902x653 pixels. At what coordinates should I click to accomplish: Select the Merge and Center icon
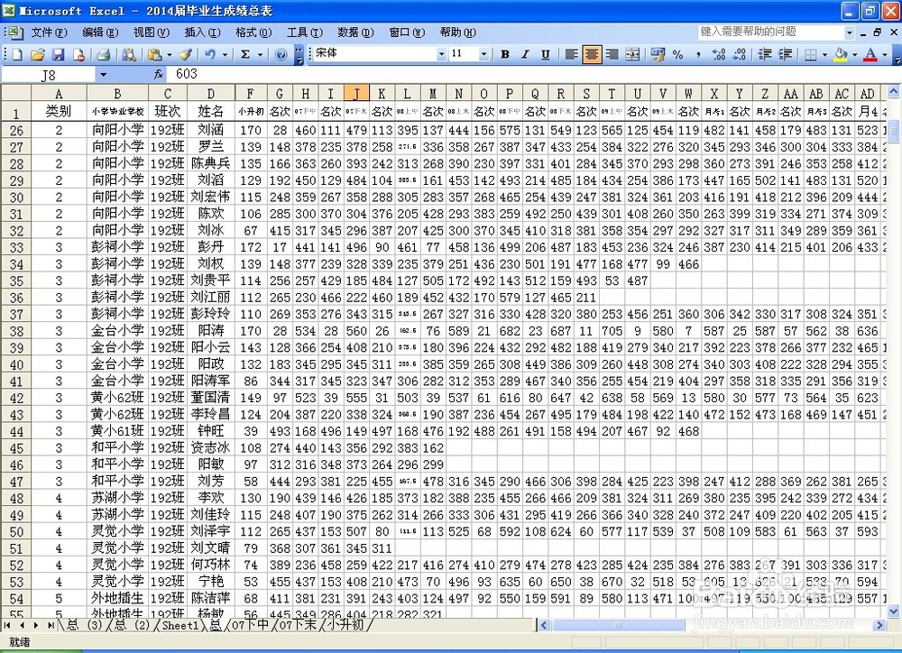(633, 54)
